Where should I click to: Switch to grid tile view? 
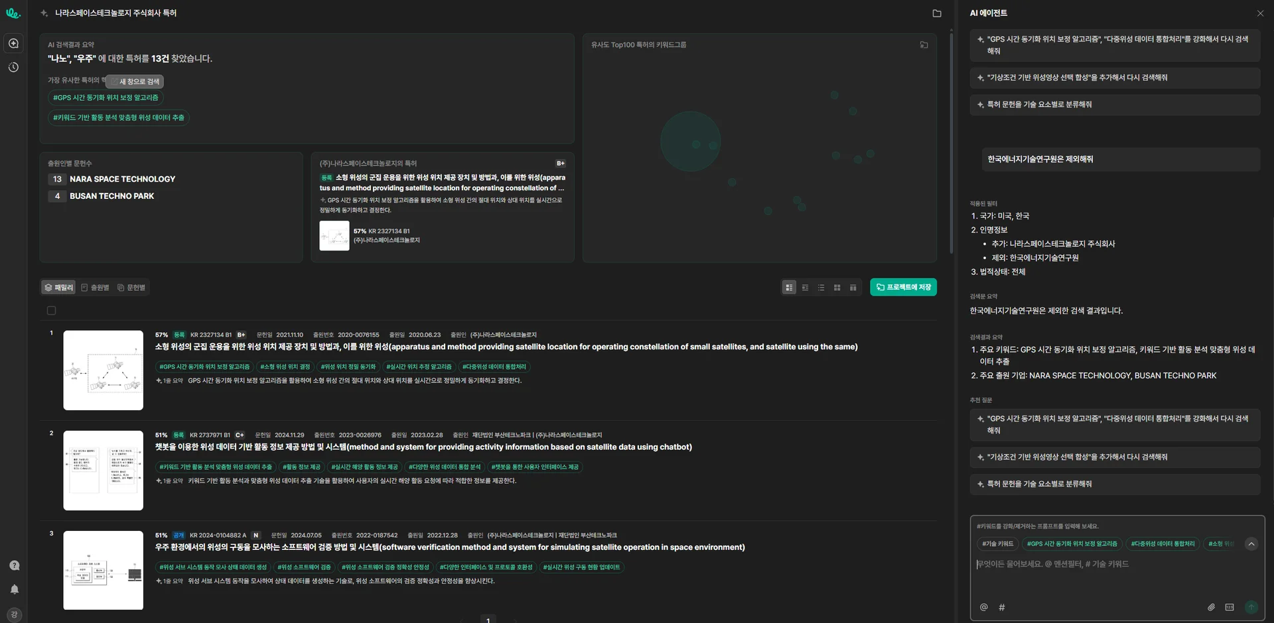click(x=837, y=288)
